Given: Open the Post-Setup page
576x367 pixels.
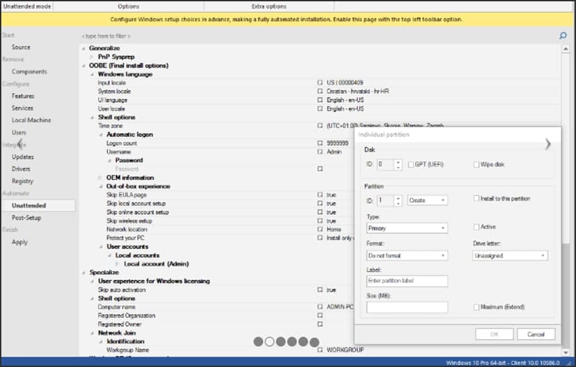Looking at the screenshot, I should click(27, 218).
